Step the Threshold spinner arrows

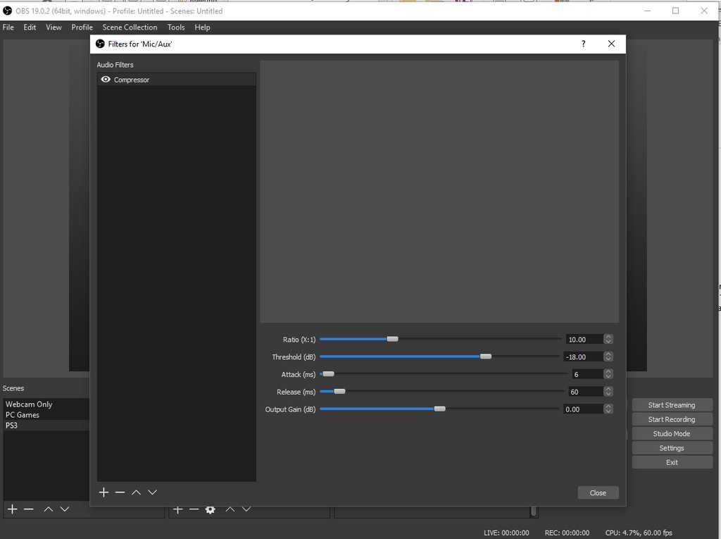coord(608,357)
